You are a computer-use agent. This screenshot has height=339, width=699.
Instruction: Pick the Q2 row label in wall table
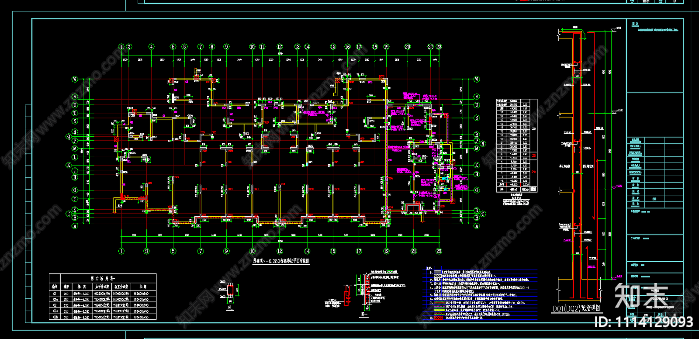pos(55,305)
